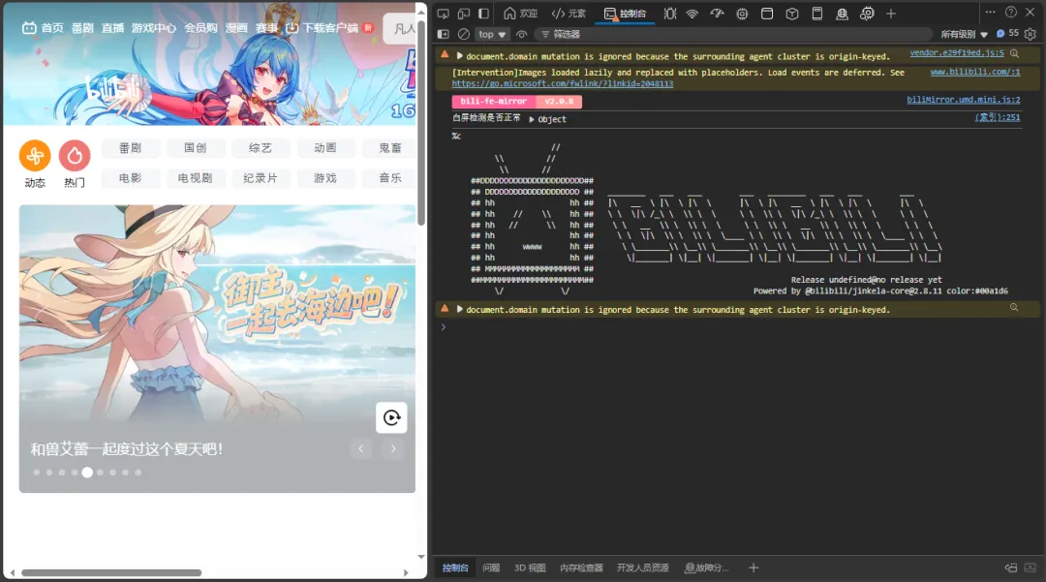
Task: Open the 3D cube icon tool
Action: pos(792,14)
